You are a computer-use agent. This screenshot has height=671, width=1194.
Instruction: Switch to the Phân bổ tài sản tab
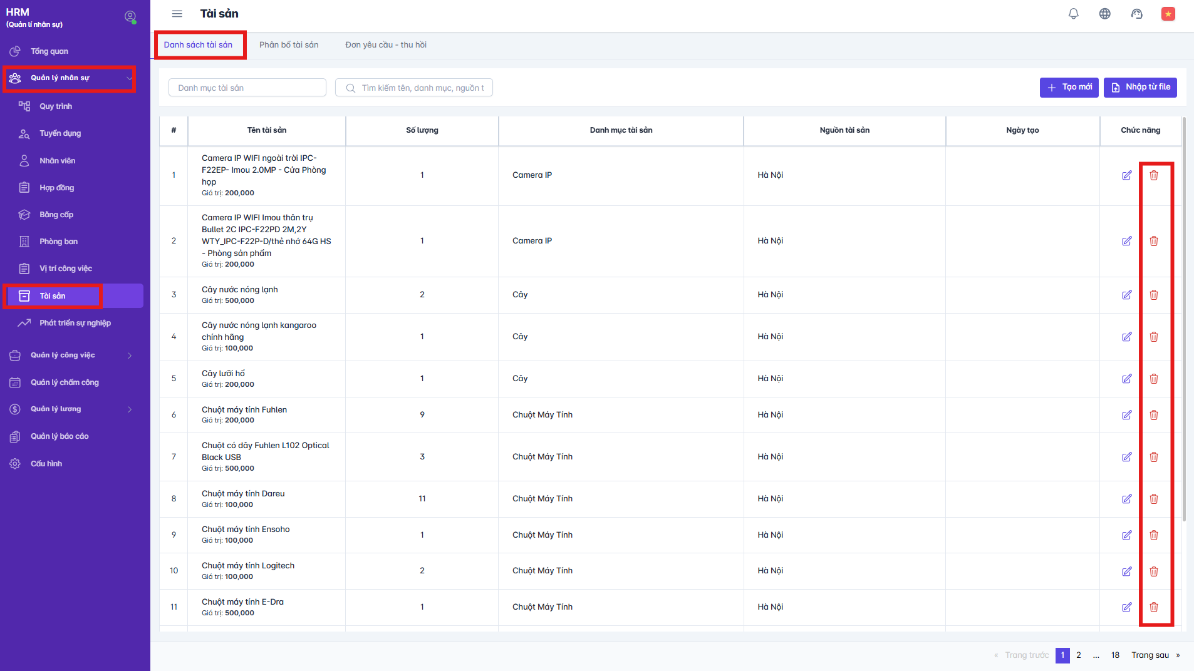(x=289, y=45)
